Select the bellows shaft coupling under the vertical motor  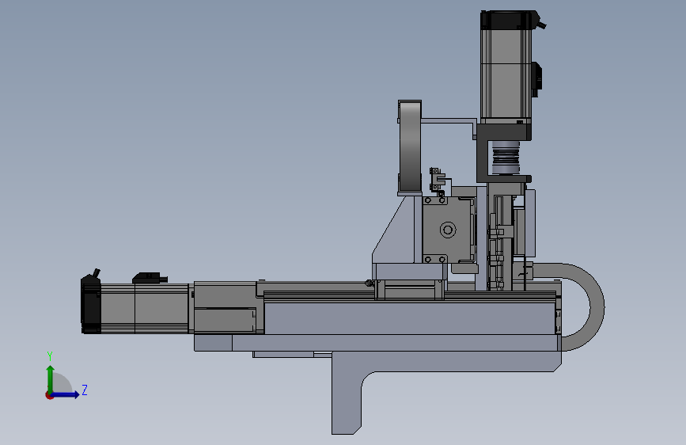[506, 158]
